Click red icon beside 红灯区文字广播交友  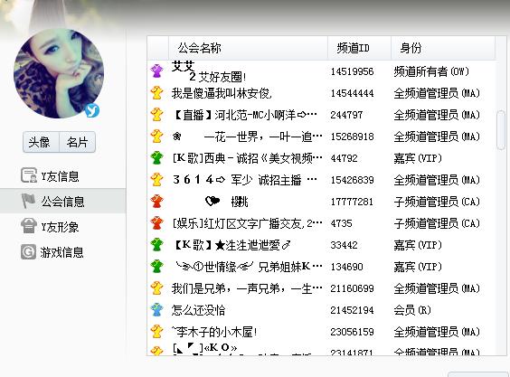tap(156, 223)
